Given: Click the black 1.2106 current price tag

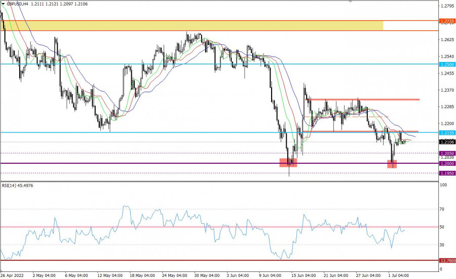Looking at the screenshot, I should tap(447, 142).
